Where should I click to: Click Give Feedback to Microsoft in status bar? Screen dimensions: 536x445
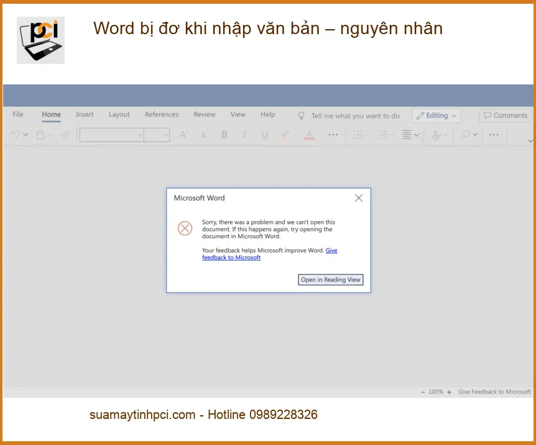pos(494,392)
